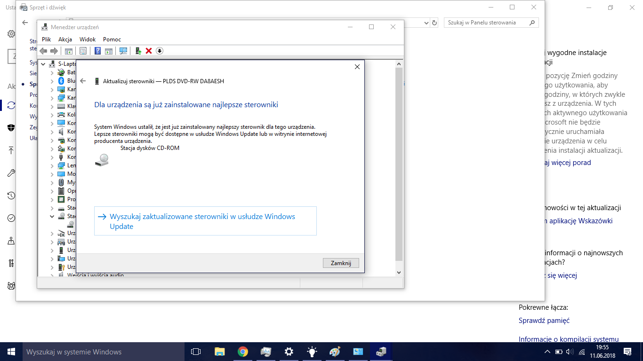Open the Akcja menu
This screenshot has height=361, width=643.
(x=65, y=39)
